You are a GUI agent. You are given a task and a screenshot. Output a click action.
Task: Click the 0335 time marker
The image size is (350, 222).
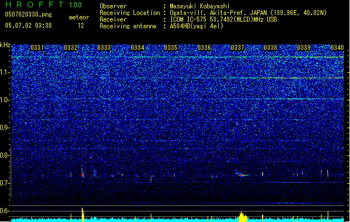(x=171, y=48)
